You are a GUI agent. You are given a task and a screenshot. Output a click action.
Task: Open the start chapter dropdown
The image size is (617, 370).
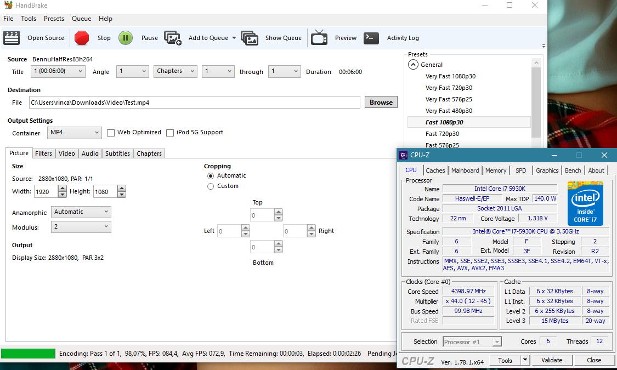[218, 71]
